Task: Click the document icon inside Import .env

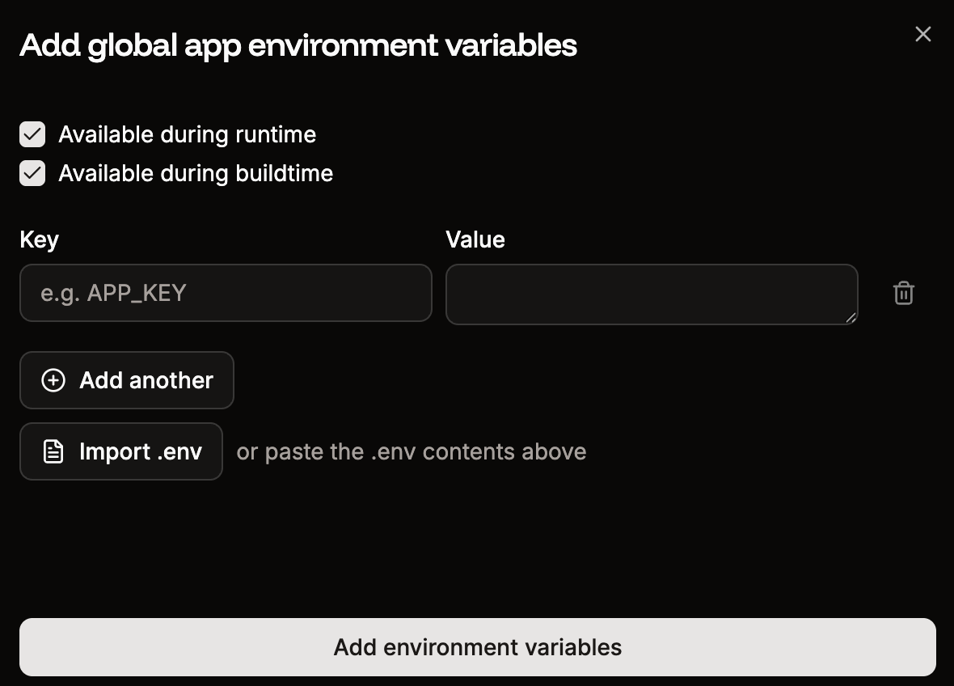Action: (x=52, y=451)
